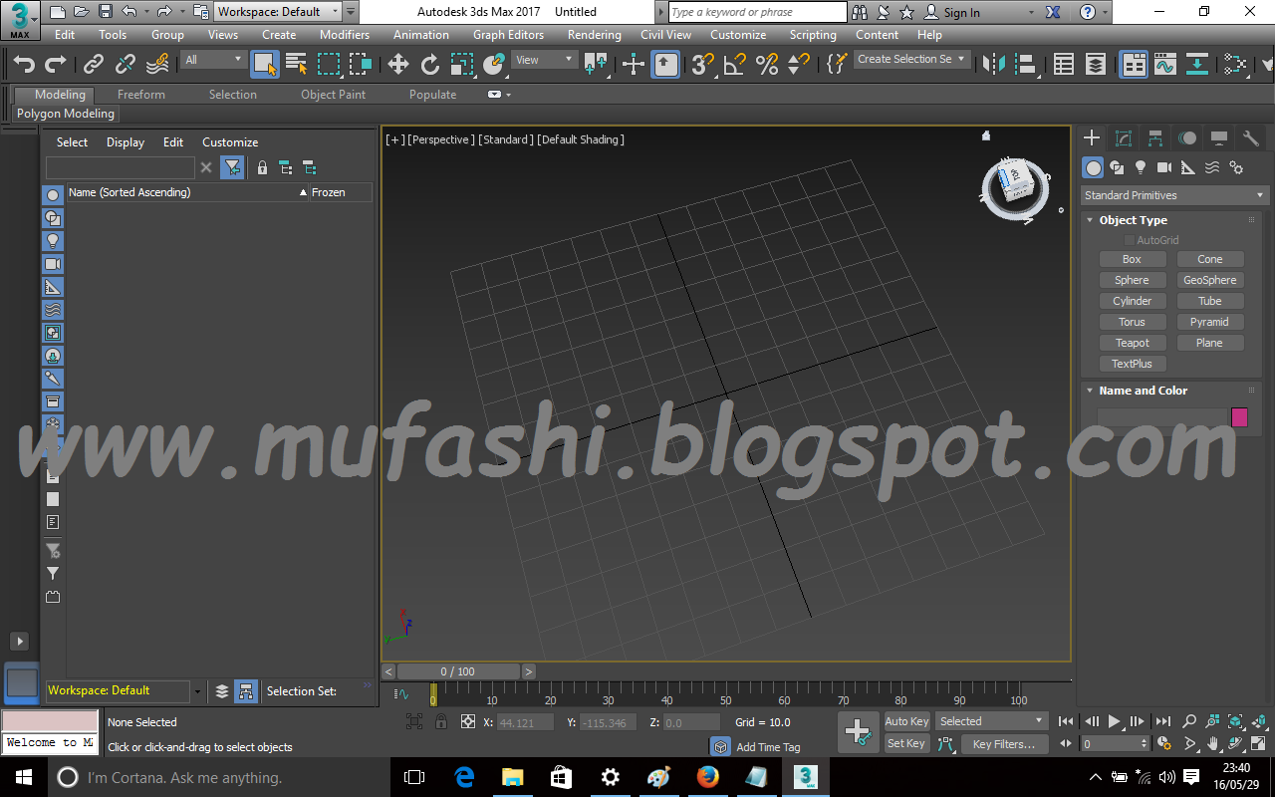Activate the Pan View navigation tool
Viewport: 1275px width, 797px height.
tap(1212, 743)
